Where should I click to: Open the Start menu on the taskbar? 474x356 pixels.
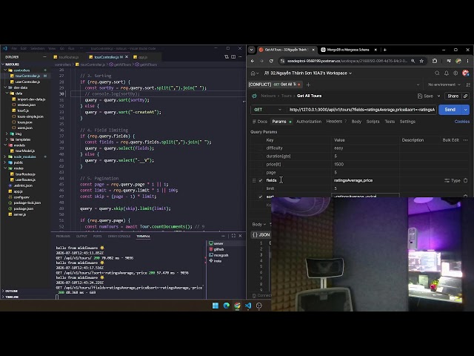point(216,306)
